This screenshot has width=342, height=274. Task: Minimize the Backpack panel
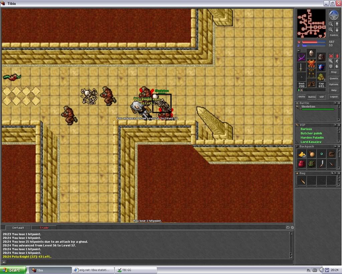click(x=335, y=146)
